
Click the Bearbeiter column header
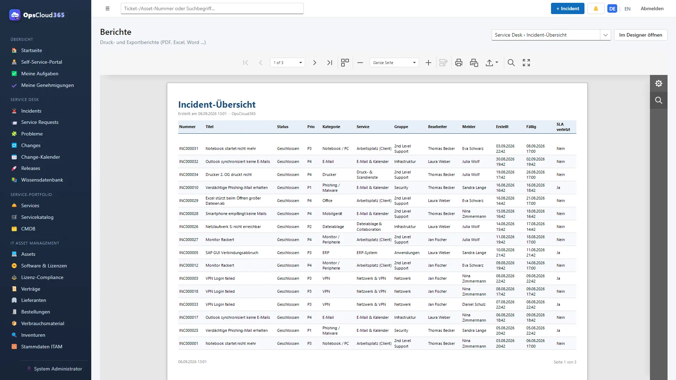tap(437, 127)
